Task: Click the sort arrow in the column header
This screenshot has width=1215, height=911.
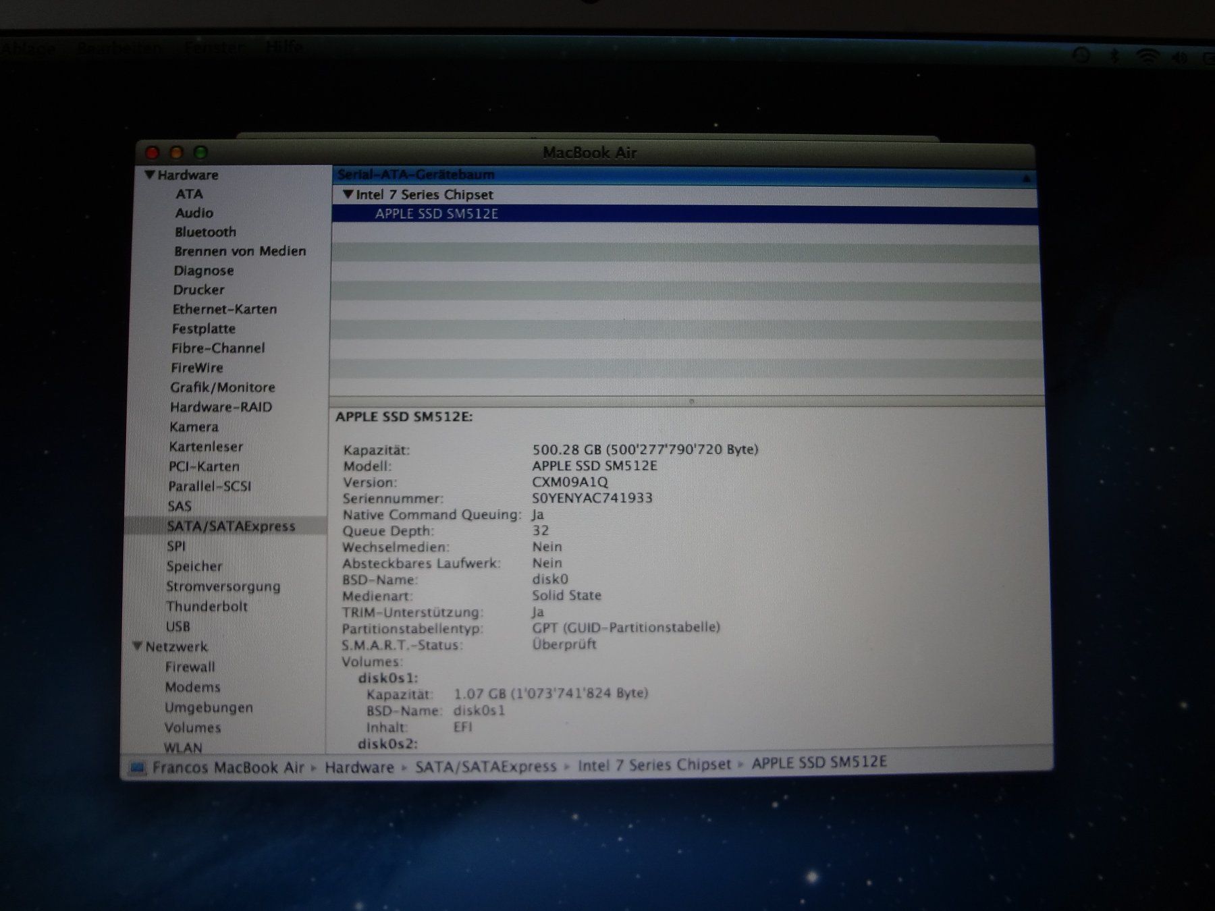Action: [1026, 178]
